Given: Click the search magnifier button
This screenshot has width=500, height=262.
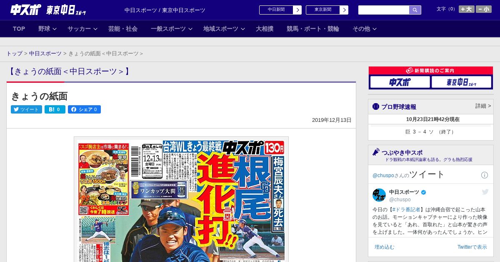Looking at the screenshot, I should [415, 10].
